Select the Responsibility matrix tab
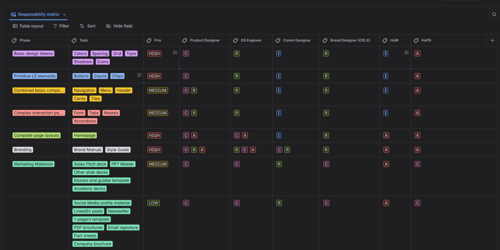The width and height of the screenshot is (500, 250). pyautogui.click(x=39, y=15)
